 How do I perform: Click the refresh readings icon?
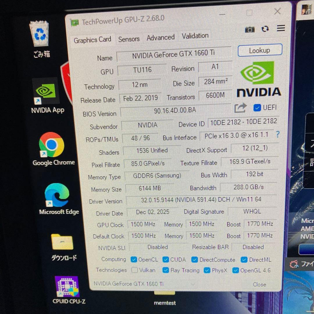tap(265, 29)
